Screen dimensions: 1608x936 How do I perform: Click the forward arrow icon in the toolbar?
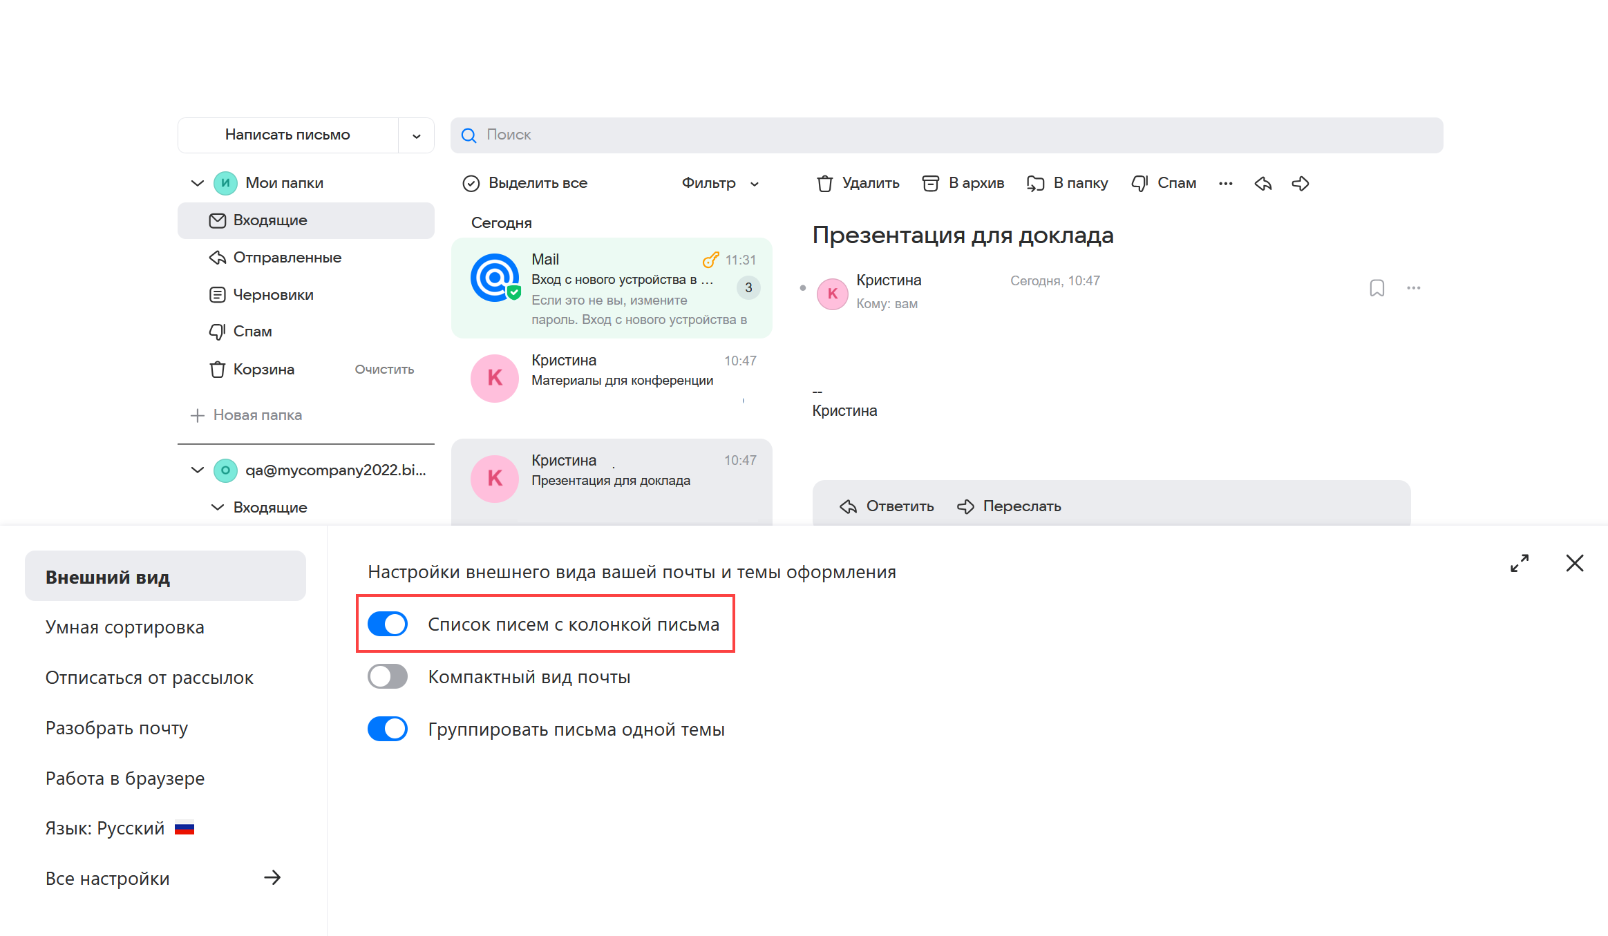(x=1300, y=183)
